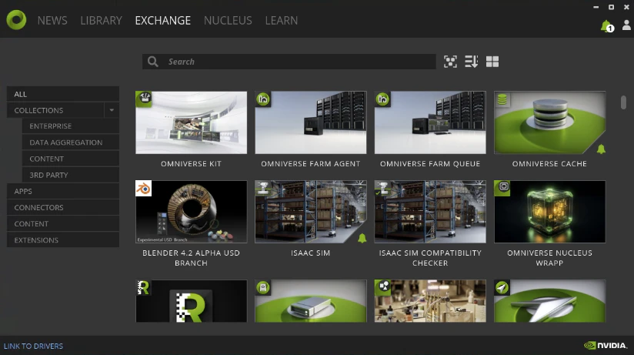
Task: Click the Omniverse Farm Agent title text
Action: 311,163
